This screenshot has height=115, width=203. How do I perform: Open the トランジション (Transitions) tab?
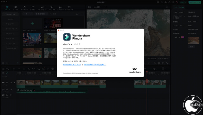click(x=42, y=8)
